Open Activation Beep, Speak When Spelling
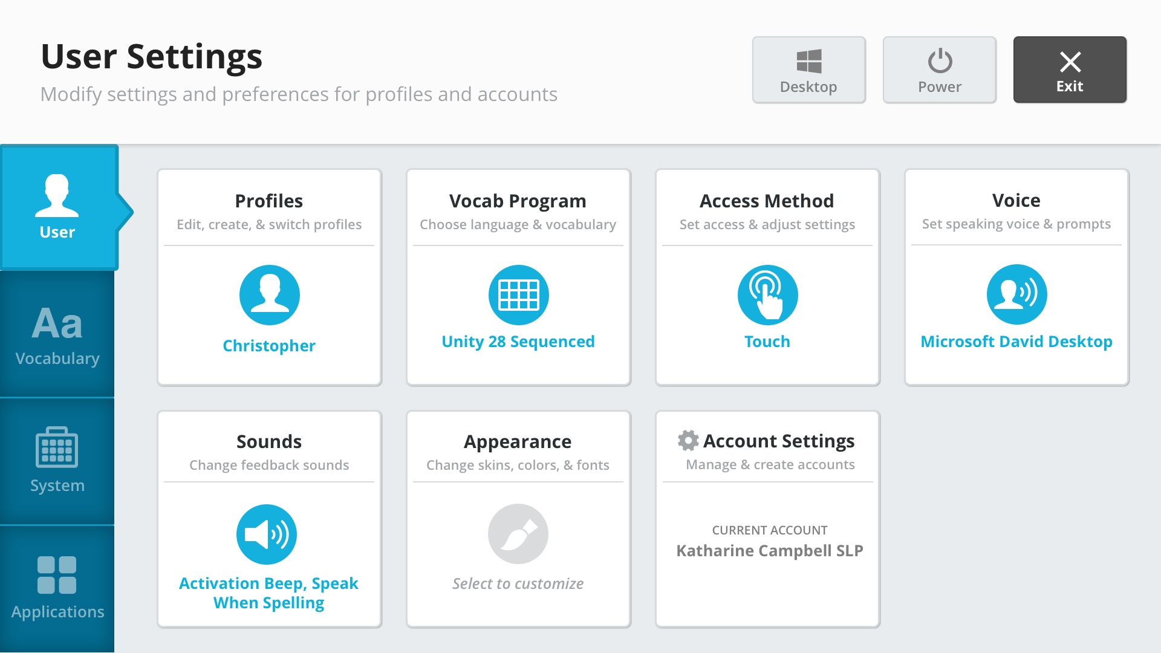The height and width of the screenshot is (653, 1161). coord(269,593)
